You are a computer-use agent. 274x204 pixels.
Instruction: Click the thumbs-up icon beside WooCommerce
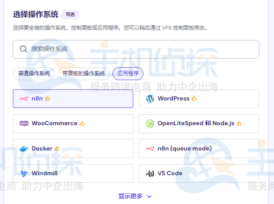click(82, 123)
